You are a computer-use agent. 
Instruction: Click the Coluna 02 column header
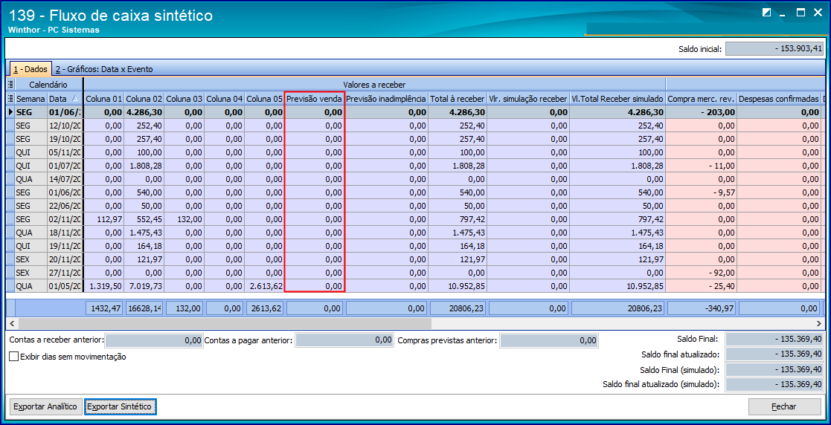[144, 98]
